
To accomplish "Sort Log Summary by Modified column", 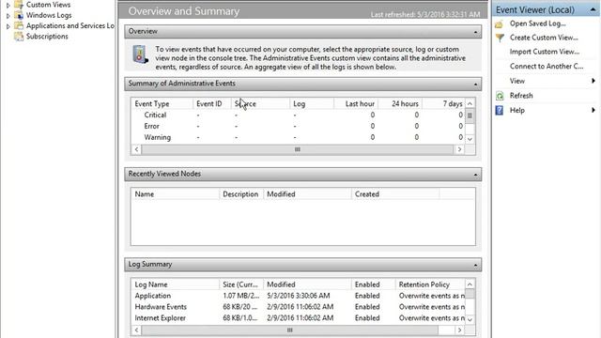I will pyautogui.click(x=307, y=284).
